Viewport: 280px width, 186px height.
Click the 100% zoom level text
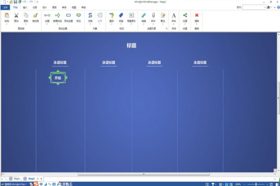click(238, 184)
